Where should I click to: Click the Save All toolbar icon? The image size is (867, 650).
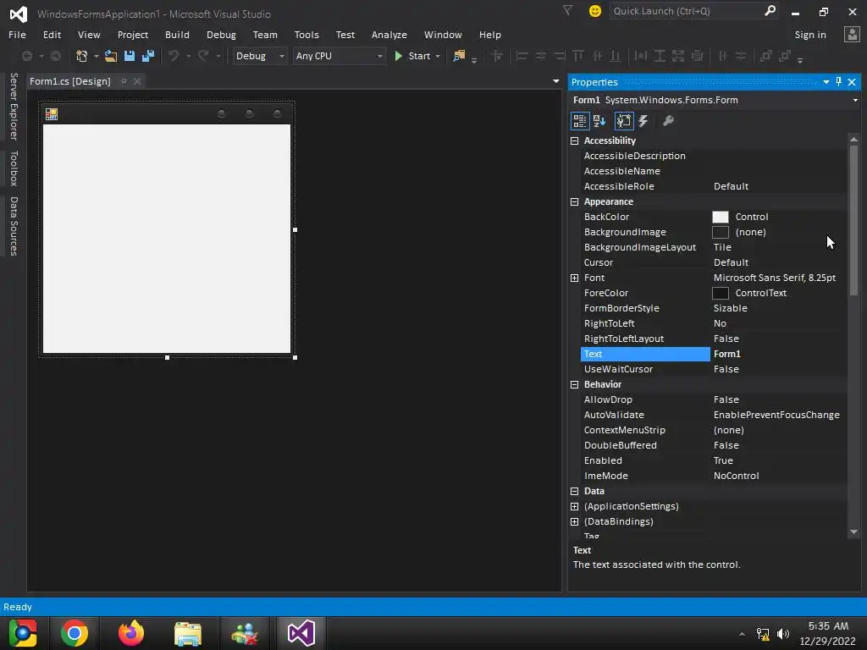click(148, 56)
